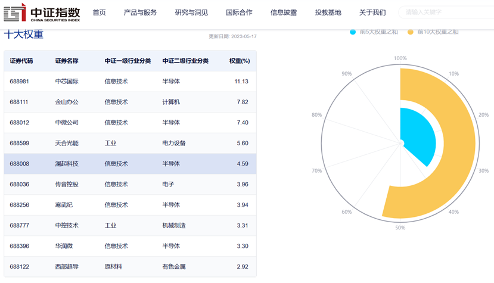
Task: Click 有色金属 industry cell
Action: click(174, 266)
